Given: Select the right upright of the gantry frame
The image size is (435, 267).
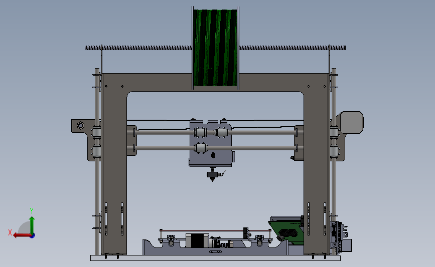Looking at the screenshot, I should pos(316,172).
